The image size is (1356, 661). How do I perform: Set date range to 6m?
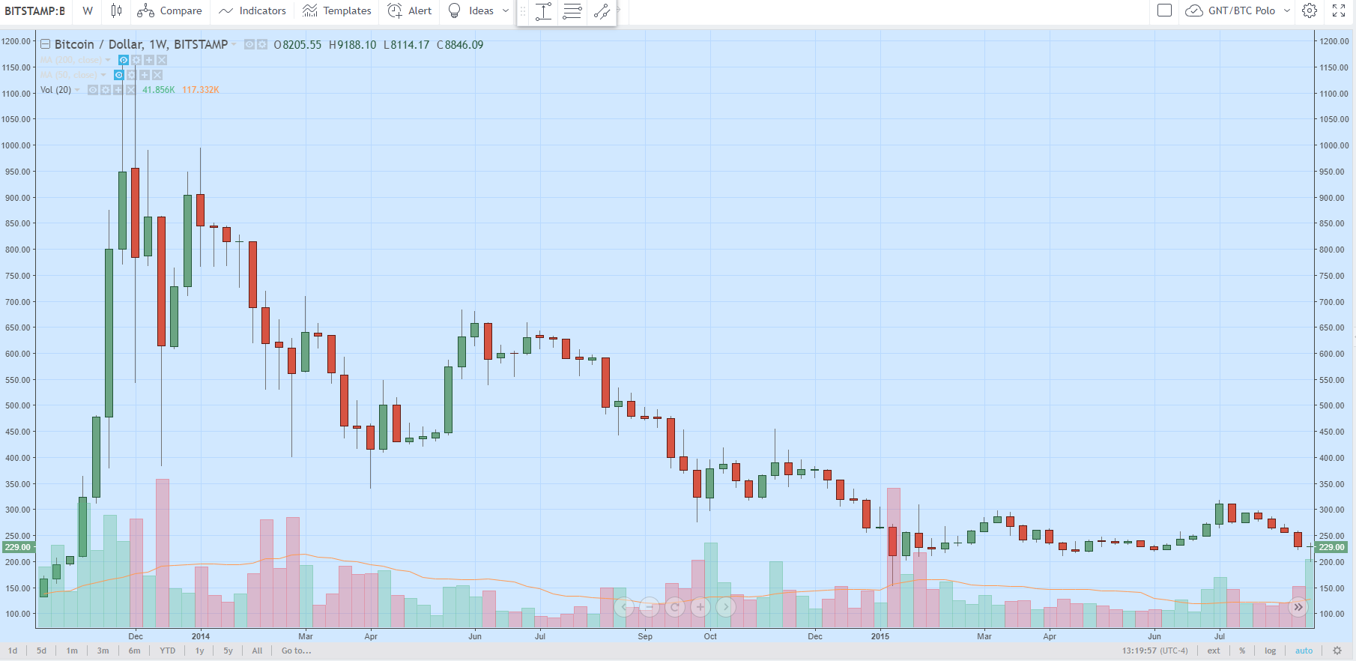point(134,651)
